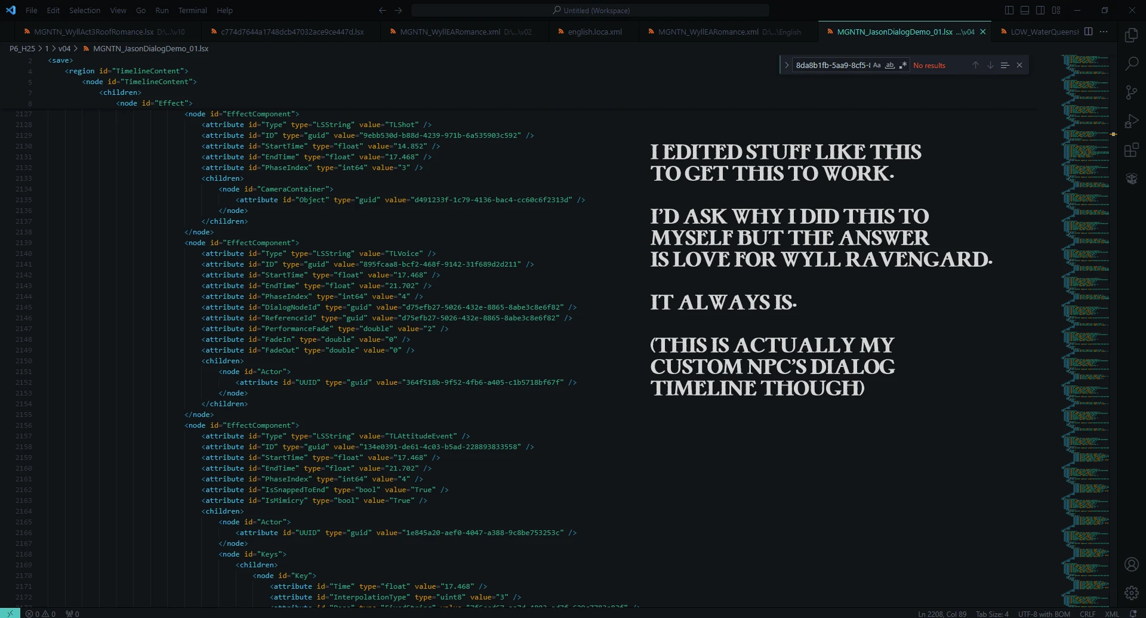Toggle Match Whole Word in find widget

(x=889, y=66)
